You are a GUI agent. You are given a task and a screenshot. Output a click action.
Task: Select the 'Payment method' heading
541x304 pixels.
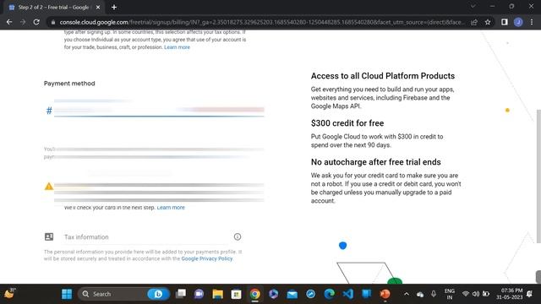pos(69,84)
